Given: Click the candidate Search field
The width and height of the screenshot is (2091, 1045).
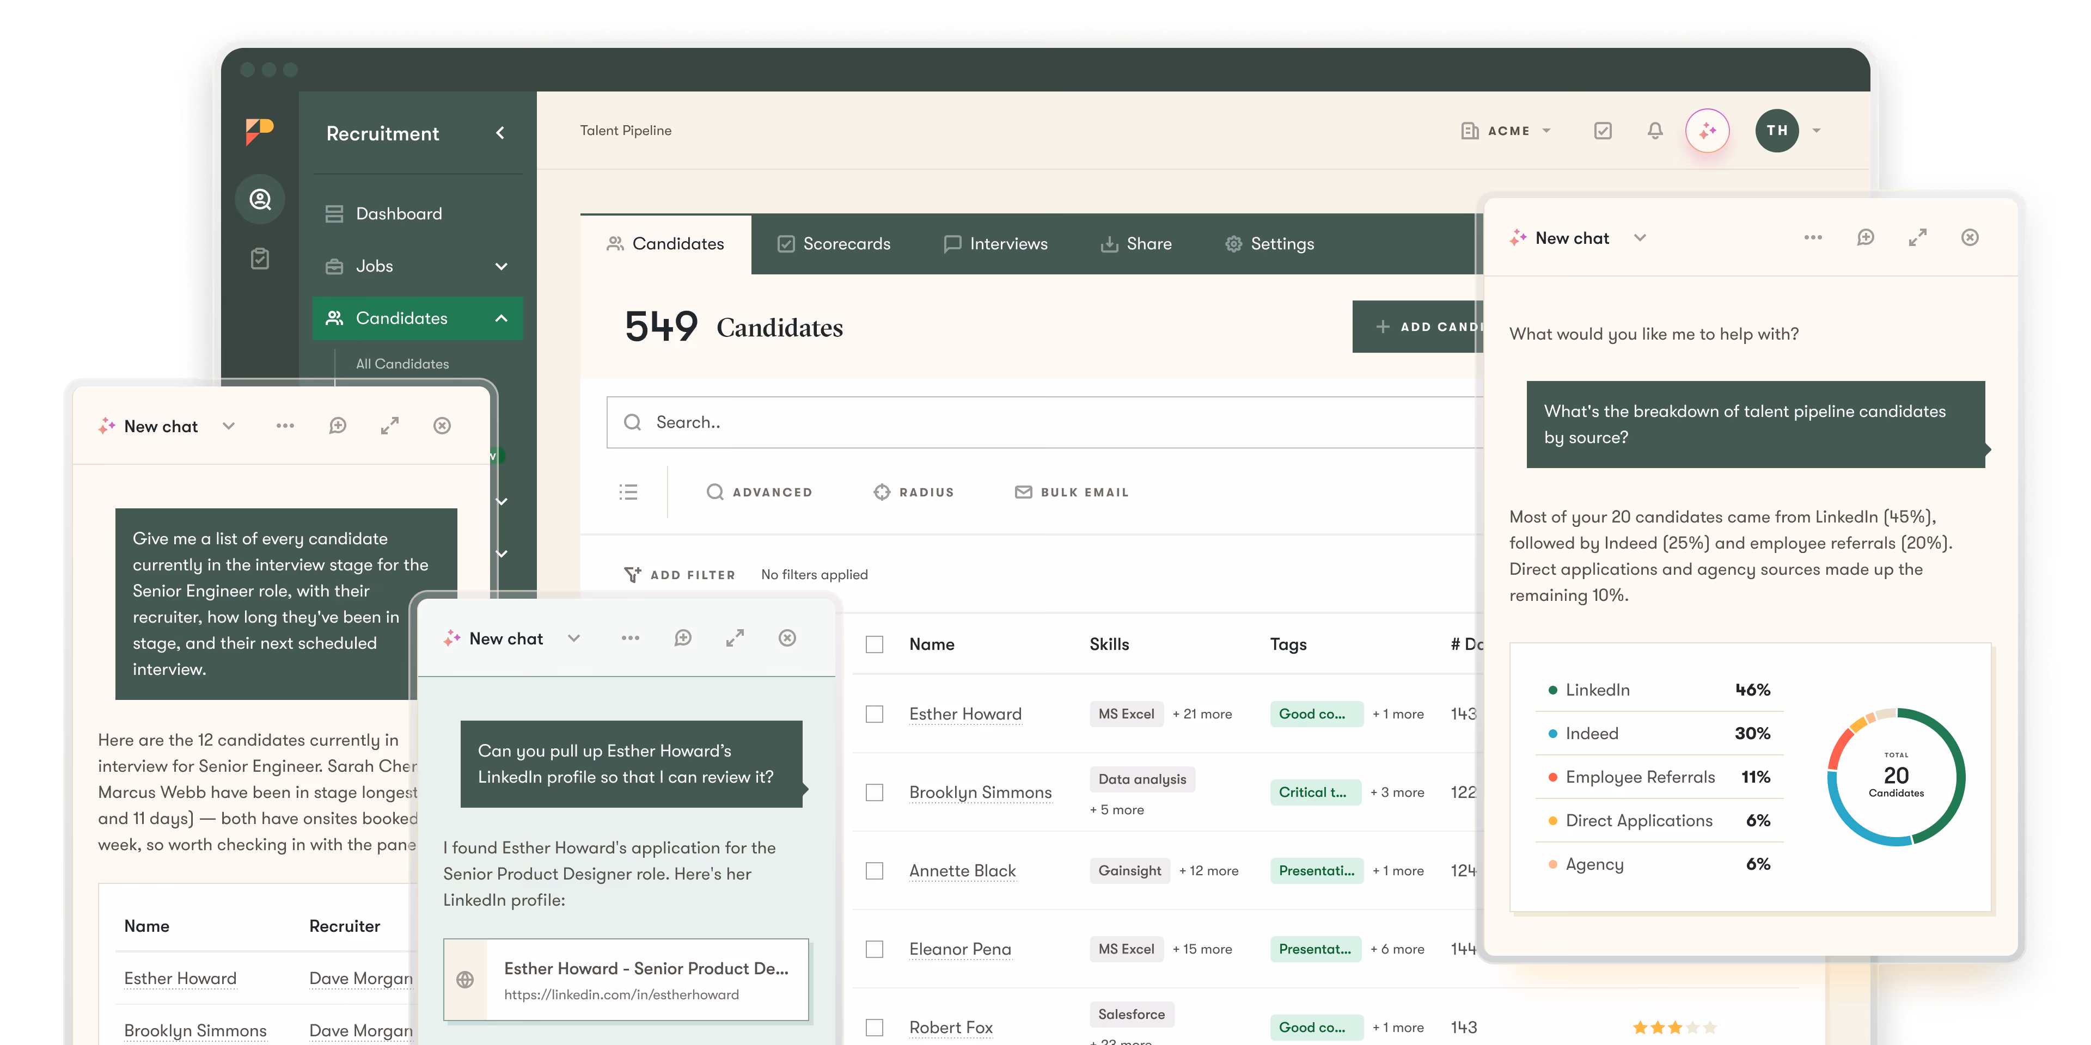Looking at the screenshot, I should pos(1045,423).
